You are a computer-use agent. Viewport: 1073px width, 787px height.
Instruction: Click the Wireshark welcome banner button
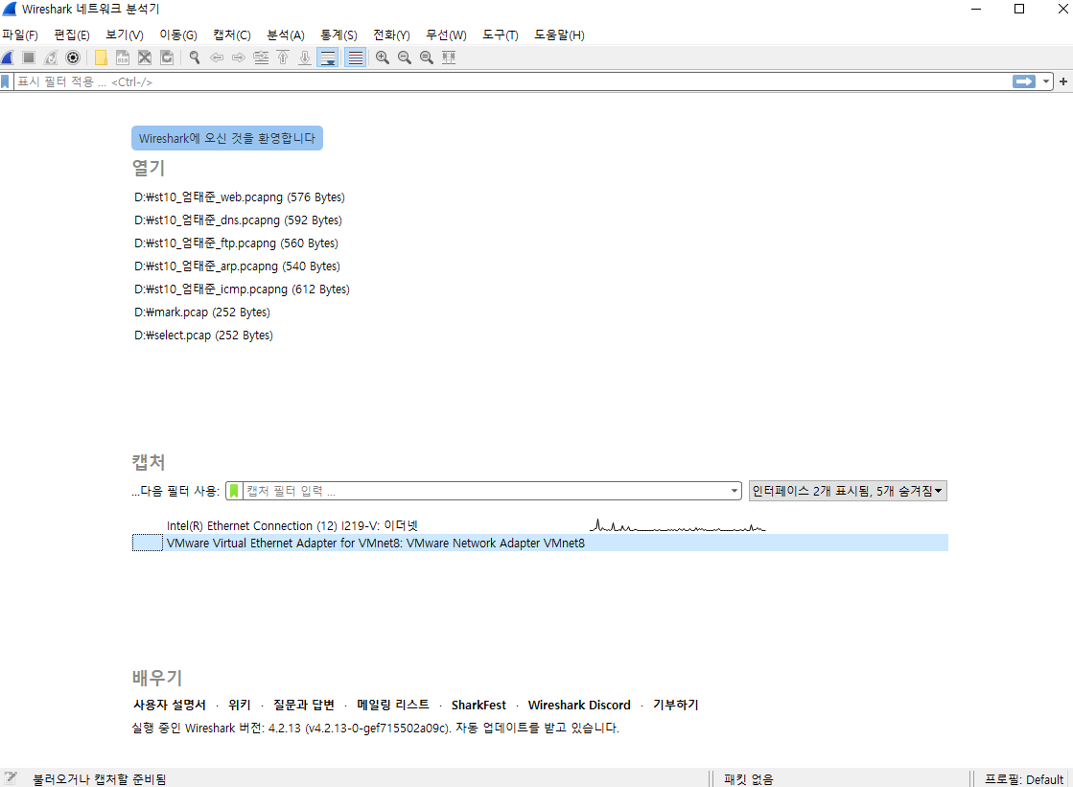(227, 138)
